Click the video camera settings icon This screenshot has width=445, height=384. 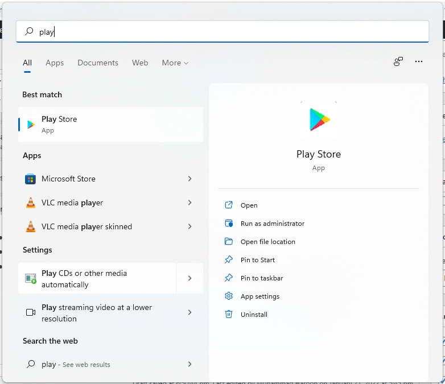coord(31,312)
